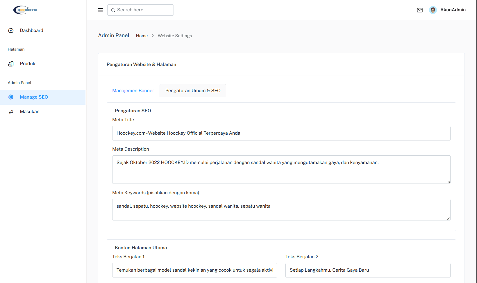Toggle the hamburger sidebar menu
The width and height of the screenshot is (477, 283).
pyautogui.click(x=100, y=10)
